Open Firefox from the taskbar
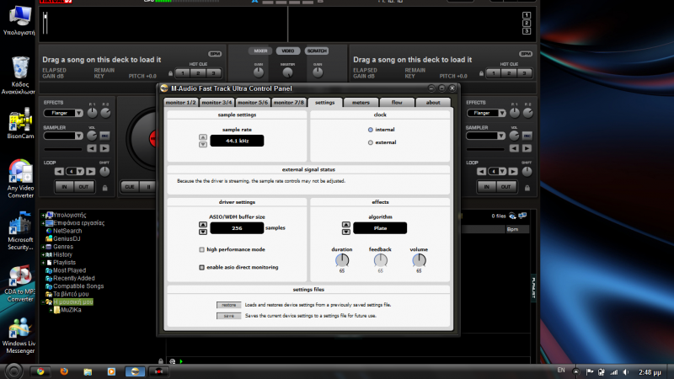Screen dimensions: 674x379 [x=64, y=371]
